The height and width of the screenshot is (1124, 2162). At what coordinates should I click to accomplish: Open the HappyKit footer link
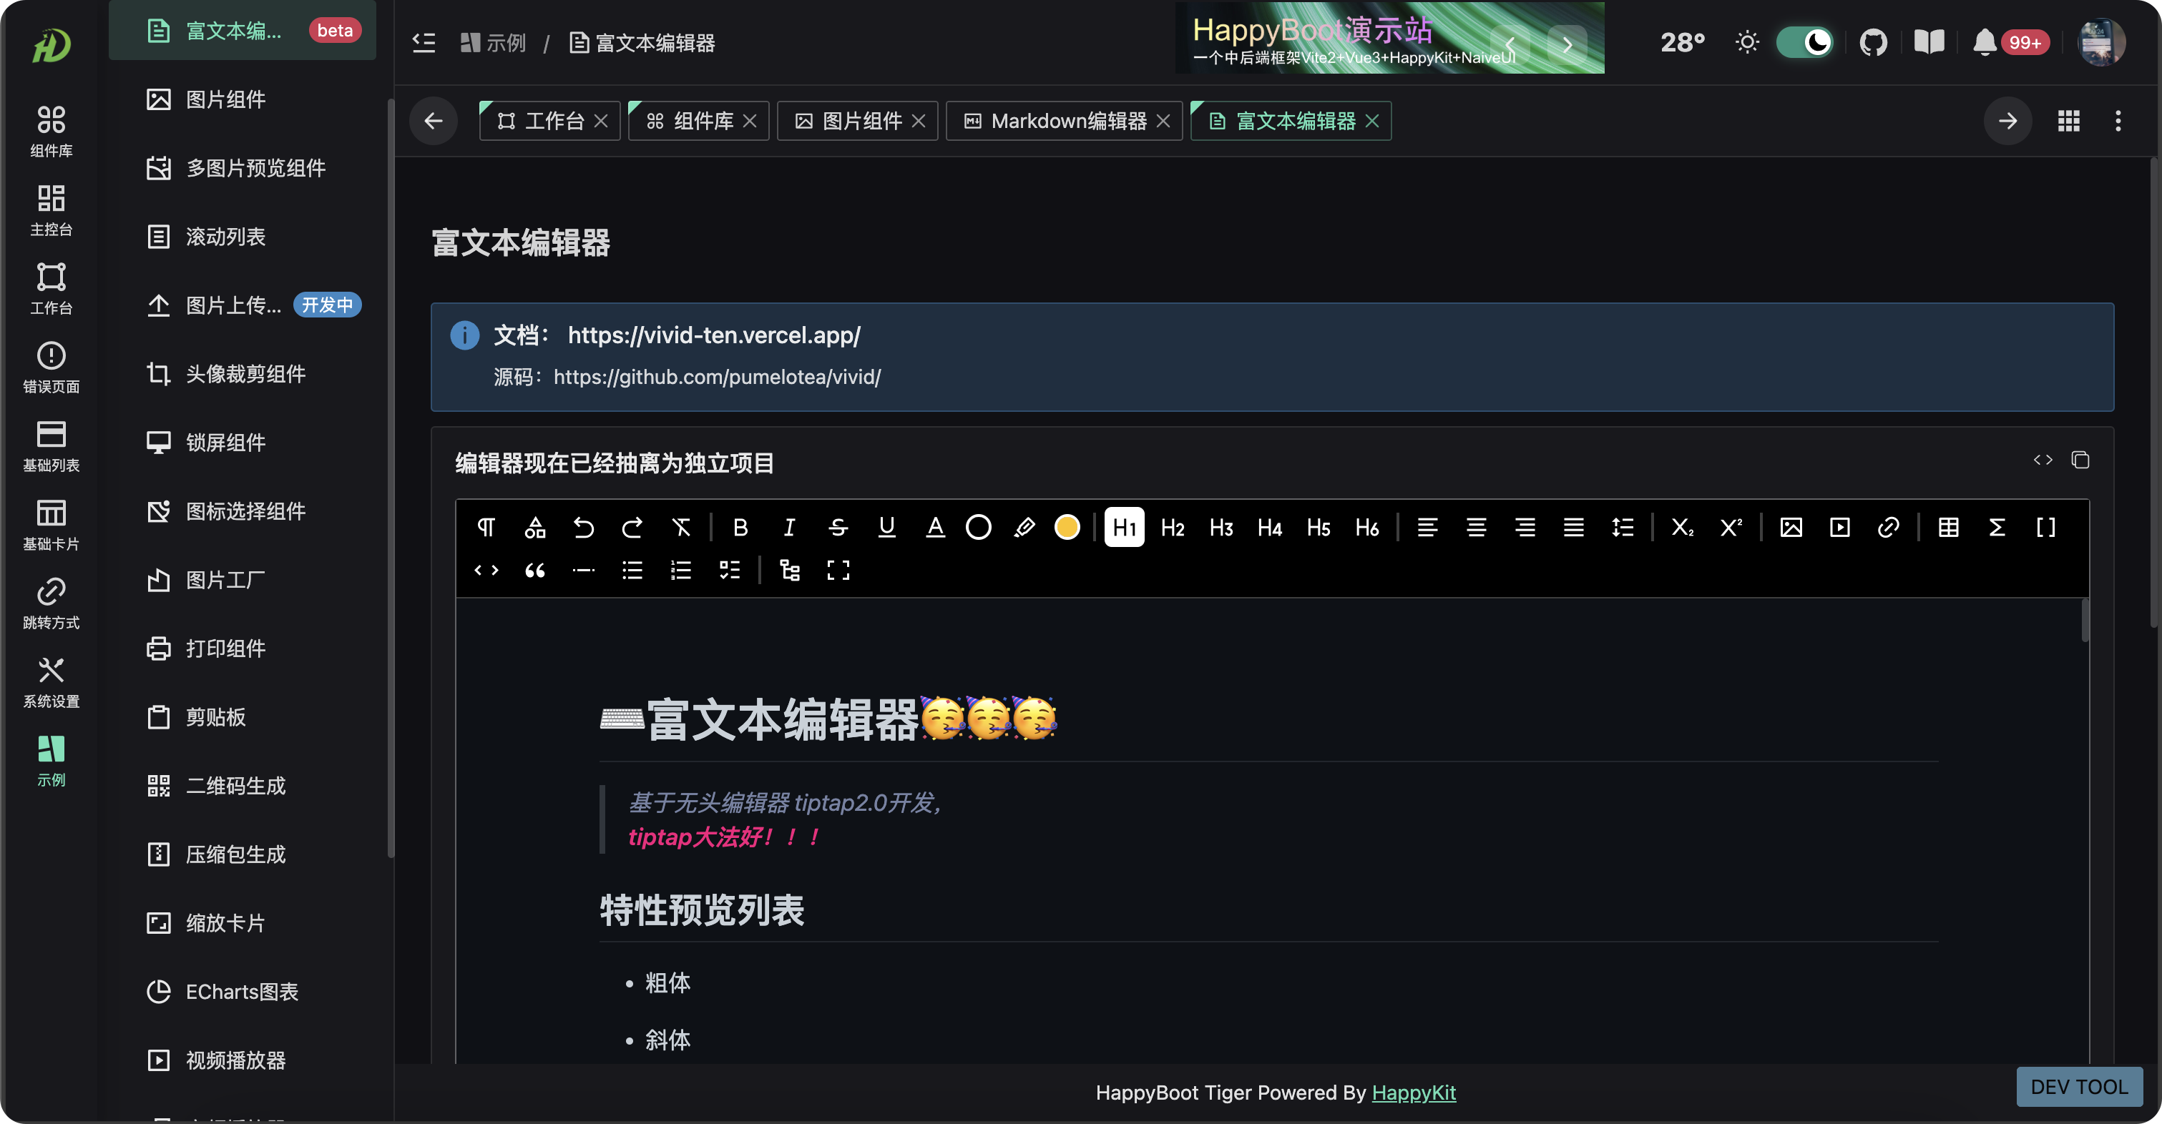1414,1092
